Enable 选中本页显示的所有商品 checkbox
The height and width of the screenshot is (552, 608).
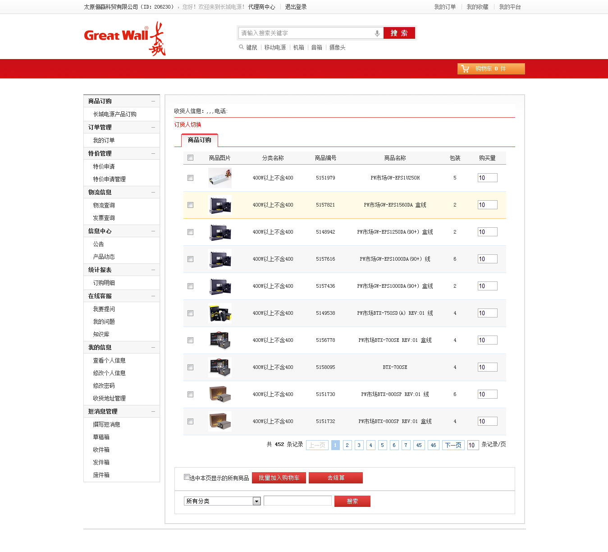[x=187, y=477]
